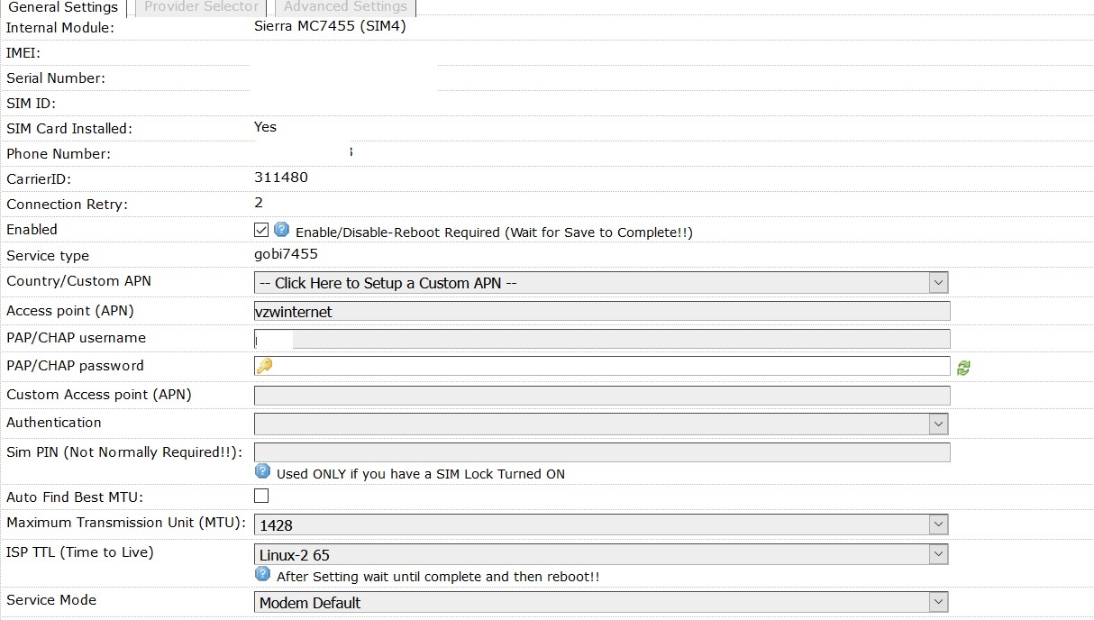Click the green refresh icon beside the password

pyautogui.click(x=963, y=368)
